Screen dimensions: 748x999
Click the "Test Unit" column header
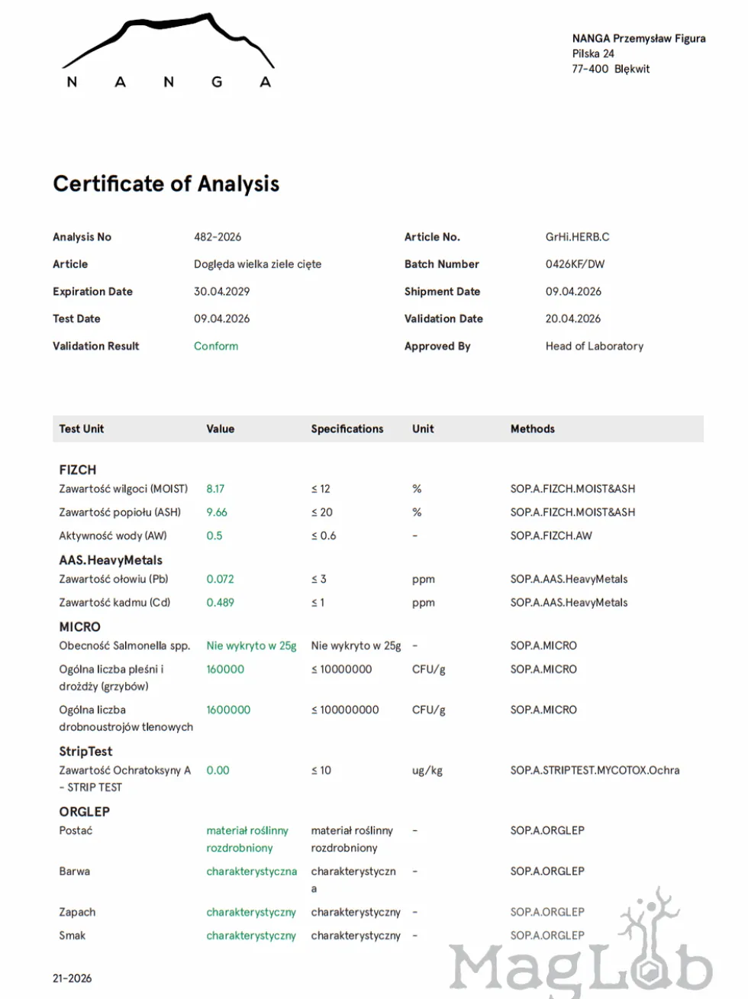point(82,429)
